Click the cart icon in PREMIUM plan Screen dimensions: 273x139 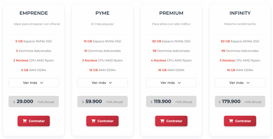pos(162,121)
